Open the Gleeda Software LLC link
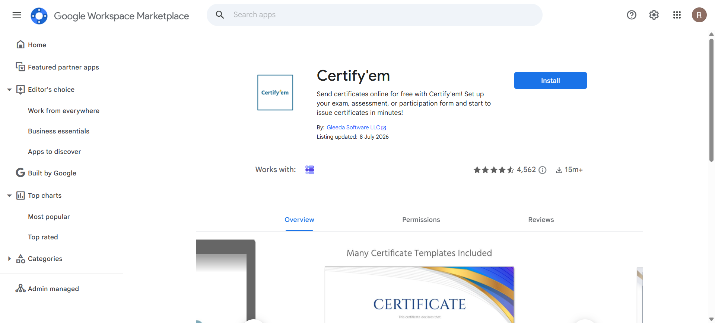 point(353,127)
